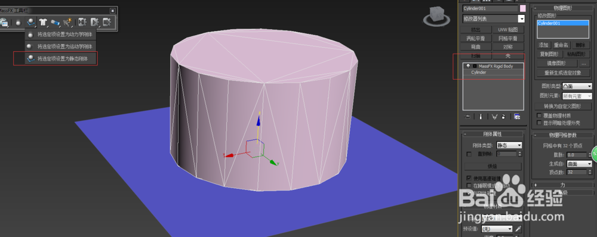Toggle the 直到帧 checkbox
Screen dimensions: 597x237
[469, 154]
